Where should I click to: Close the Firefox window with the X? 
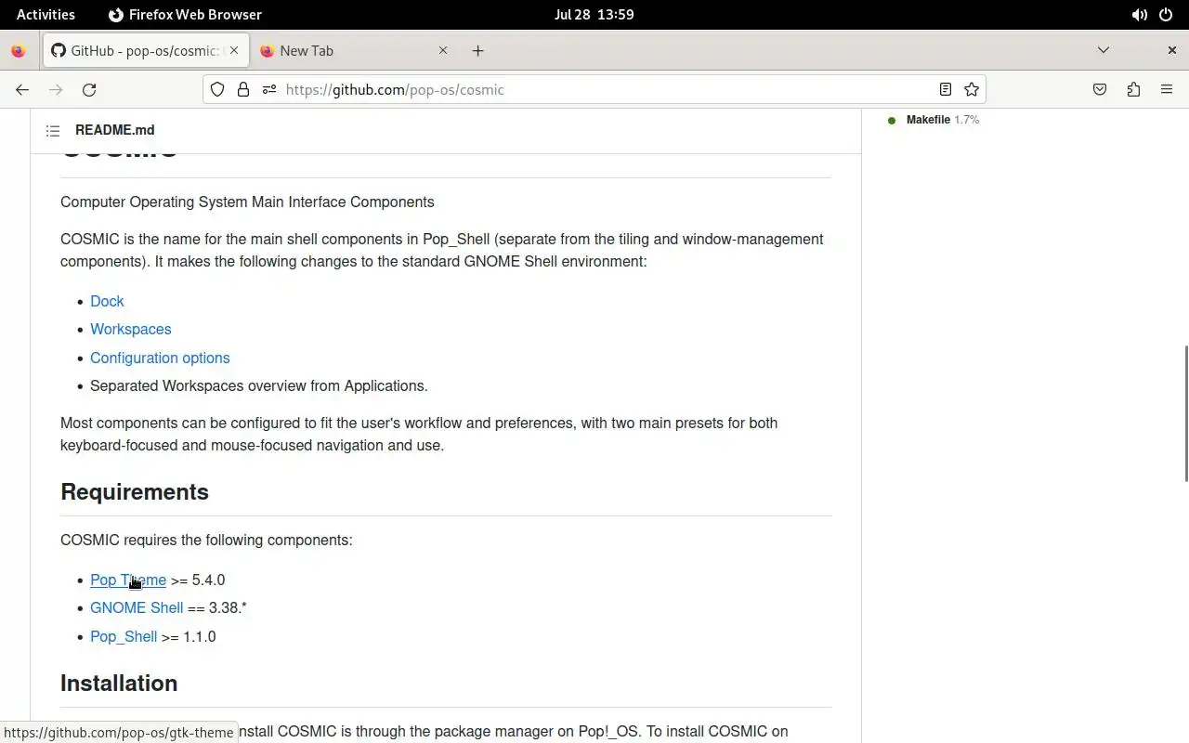click(1172, 50)
